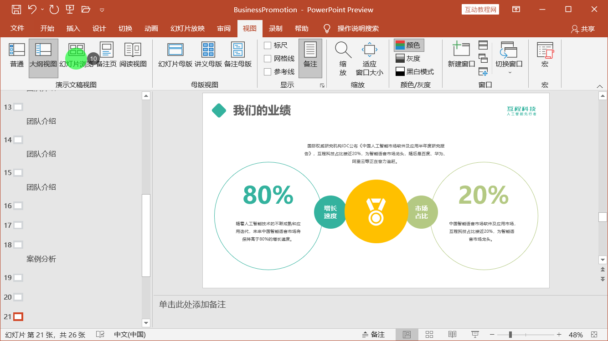Open the 备注母版 notes master view
Screen dimensions: 608x341
pyautogui.click(x=238, y=55)
